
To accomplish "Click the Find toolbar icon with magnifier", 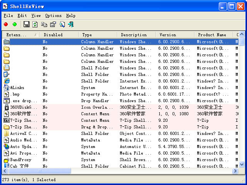I will [62, 24].
